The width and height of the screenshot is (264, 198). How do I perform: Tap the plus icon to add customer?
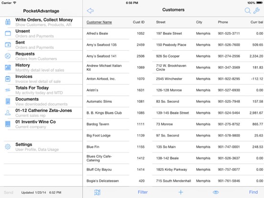coord(181,192)
